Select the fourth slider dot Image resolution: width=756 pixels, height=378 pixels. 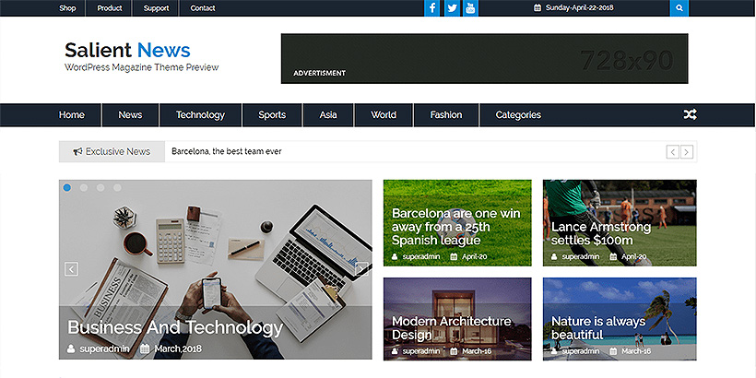click(x=117, y=187)
